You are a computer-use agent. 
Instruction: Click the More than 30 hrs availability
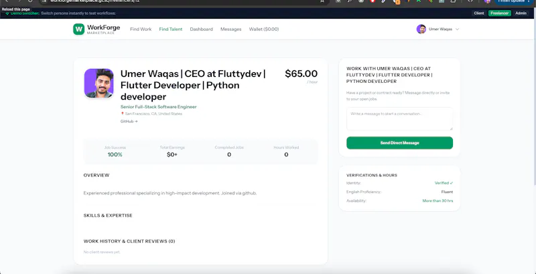438,200
